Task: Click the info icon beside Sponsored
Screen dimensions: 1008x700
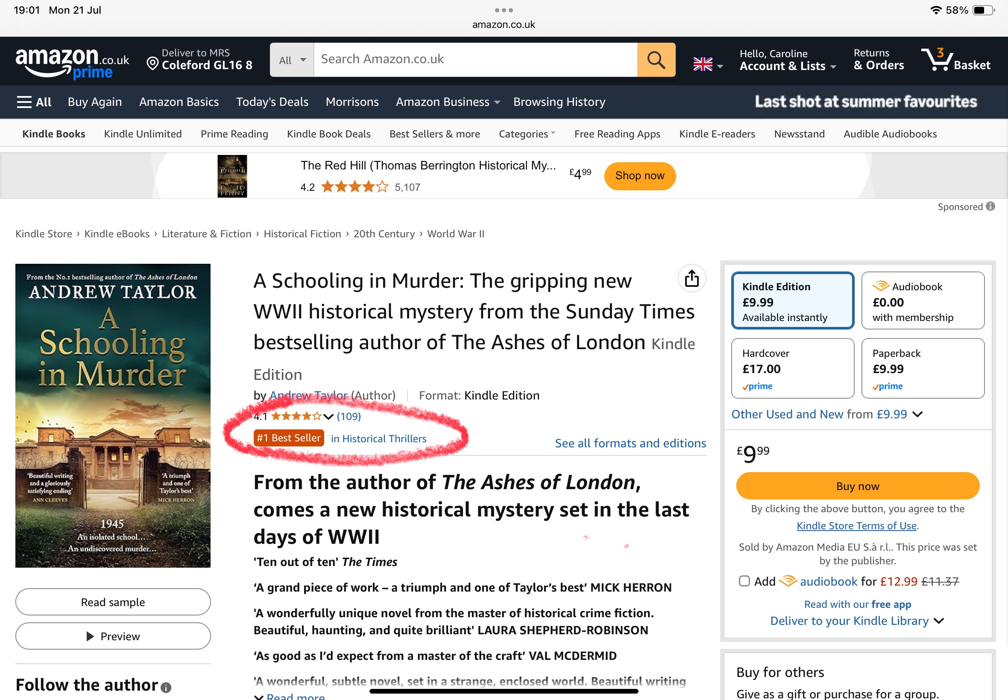Action: (991, 206)
